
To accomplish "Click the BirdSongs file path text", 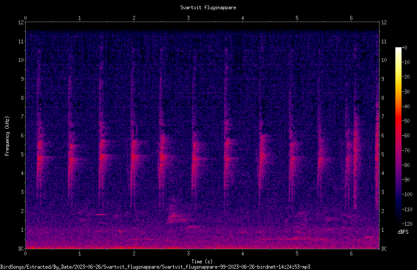I will 155,267.
